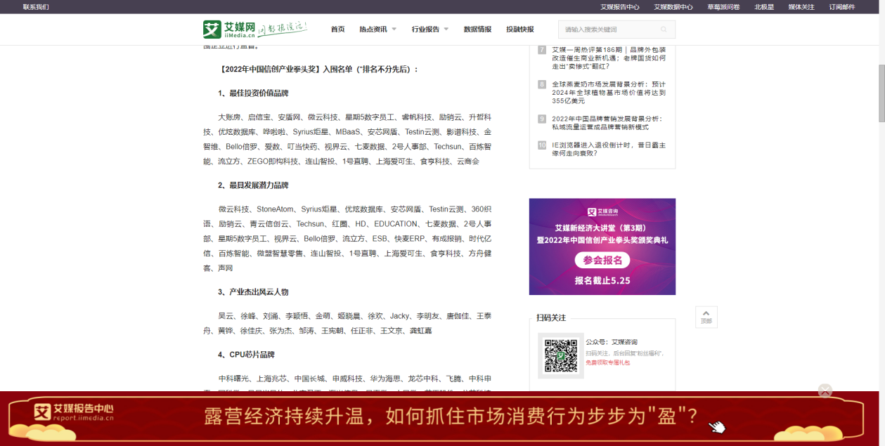Close the bottom red banner ad
The image size is (885, 446).
[825, 391]
